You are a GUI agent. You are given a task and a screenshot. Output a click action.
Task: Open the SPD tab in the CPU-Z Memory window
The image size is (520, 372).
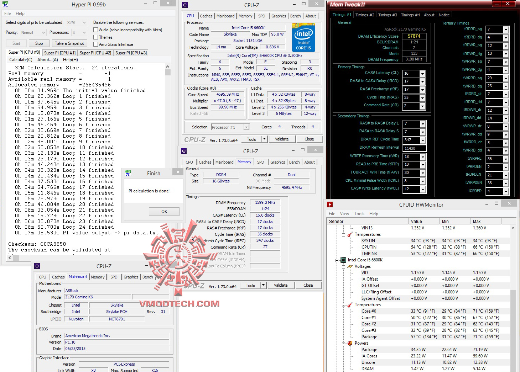click(261, 162)
